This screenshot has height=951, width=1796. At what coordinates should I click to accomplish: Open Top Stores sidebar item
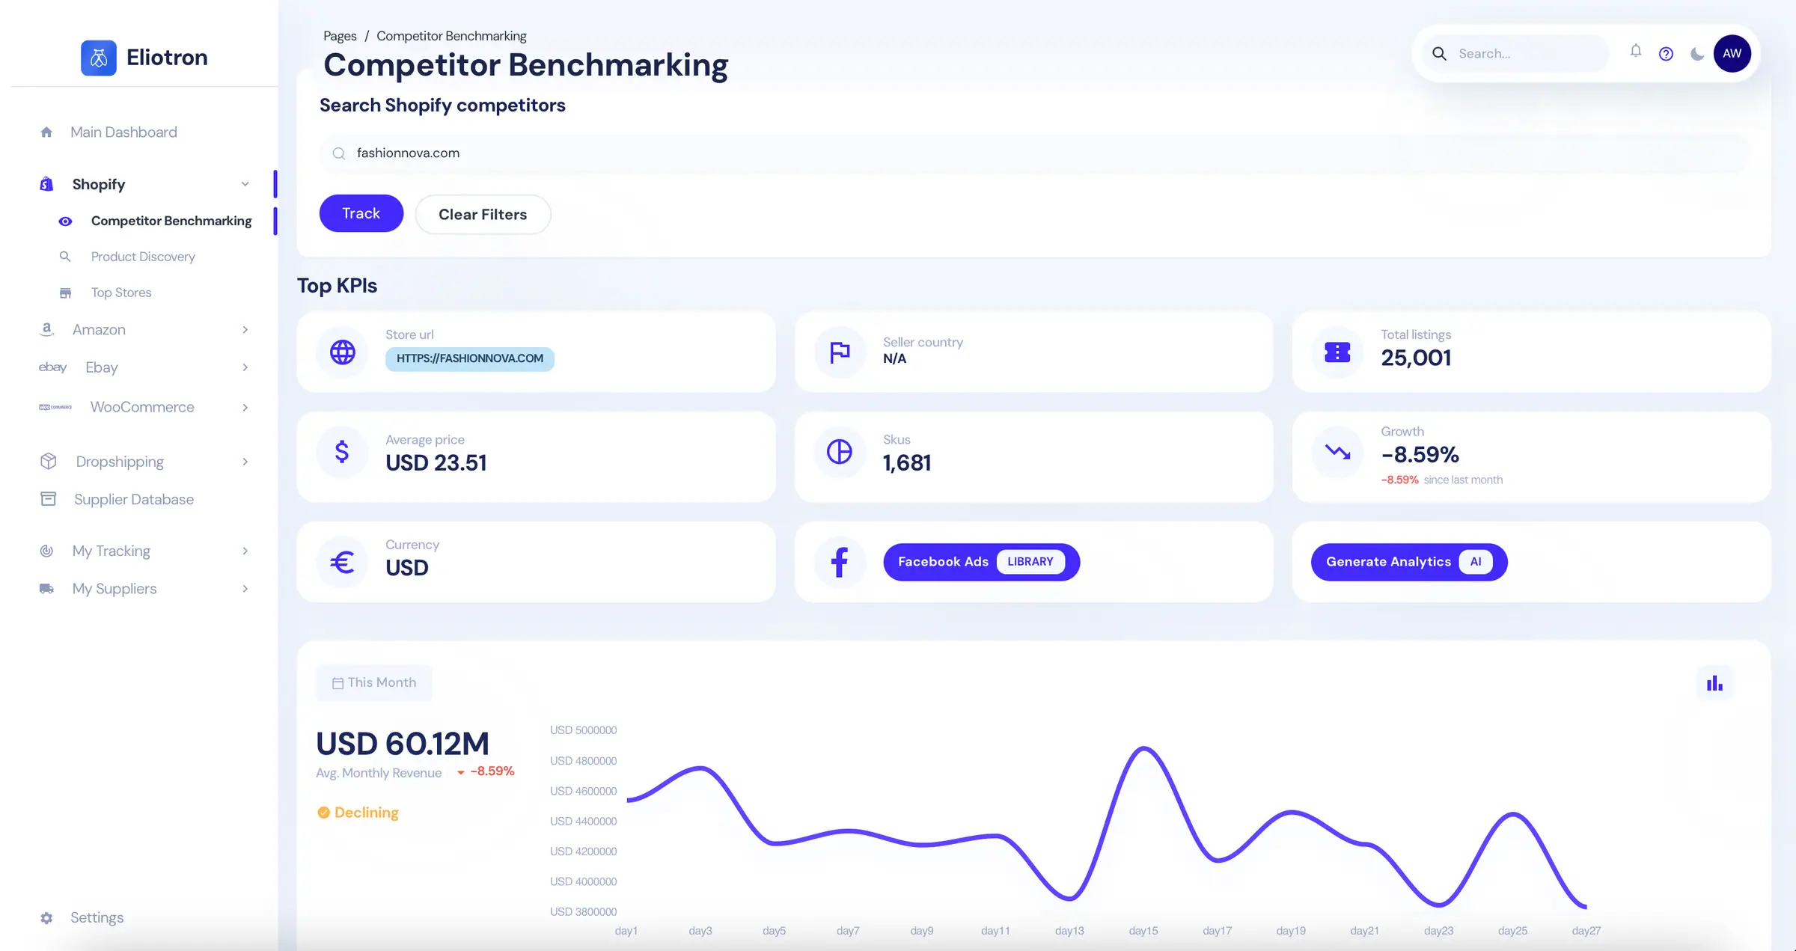tap(121, 293)
